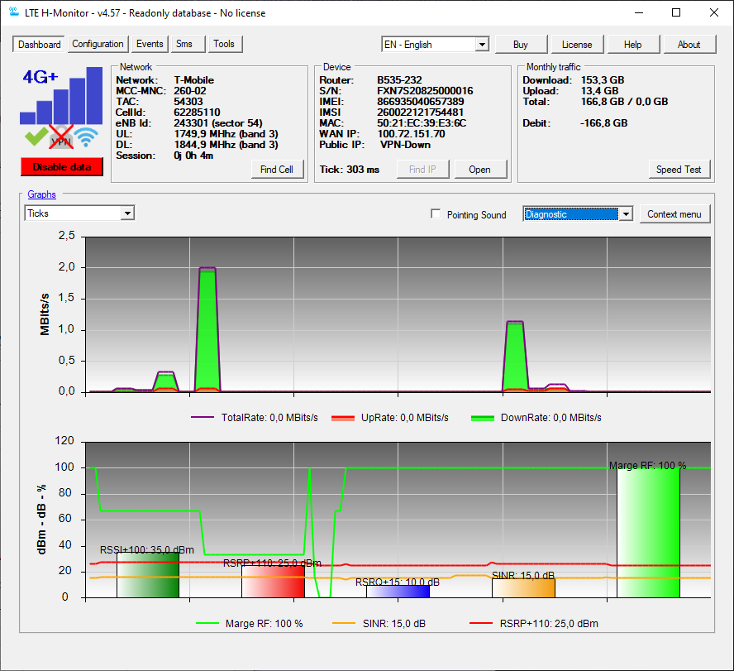Click the green RSSI+100 bar in chart
Image resolution: width=734 pixels, height=671 pixels.
(148, 575)
